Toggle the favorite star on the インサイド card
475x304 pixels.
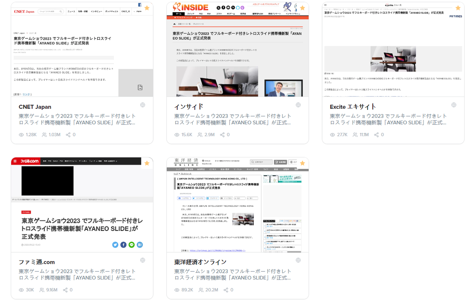pyautogui.click(x=302, y=8)
